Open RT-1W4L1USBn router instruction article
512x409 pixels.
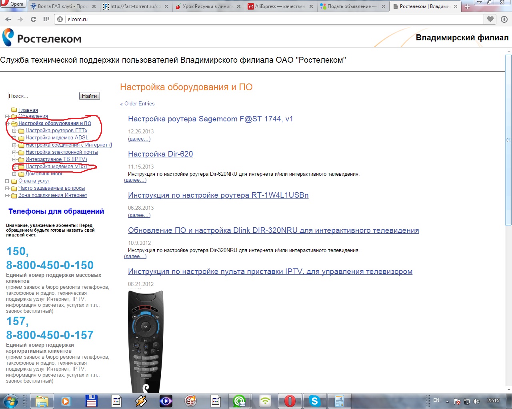point(218,195)
